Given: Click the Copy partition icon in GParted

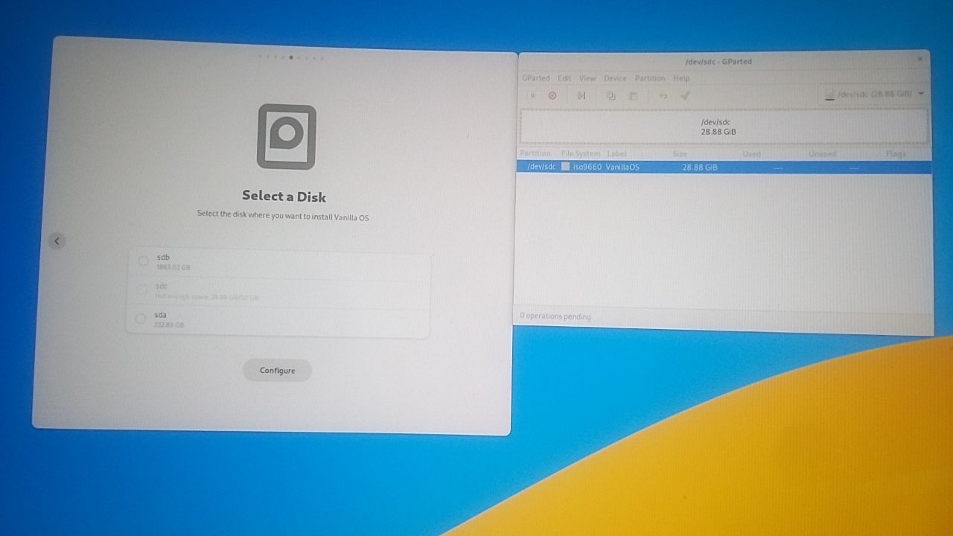Looking at the screenshot, I should [611, 95].
